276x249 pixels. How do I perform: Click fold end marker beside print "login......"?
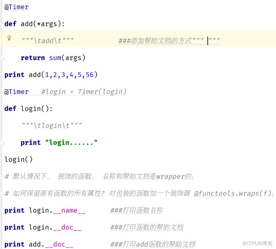[x=2, y=142]
